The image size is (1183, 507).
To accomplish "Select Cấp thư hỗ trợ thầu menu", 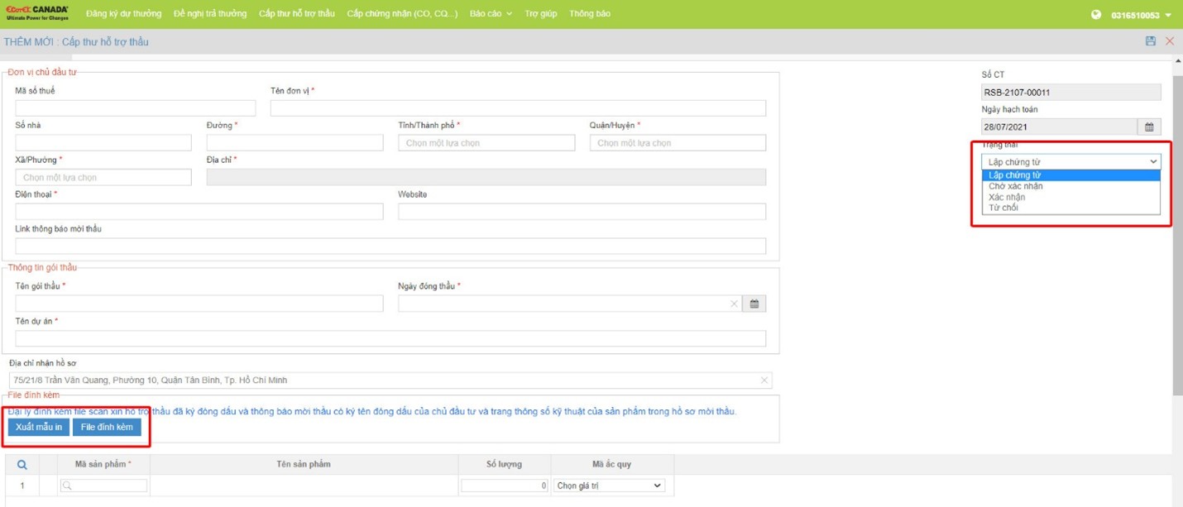I will click(x=296, y=14).
